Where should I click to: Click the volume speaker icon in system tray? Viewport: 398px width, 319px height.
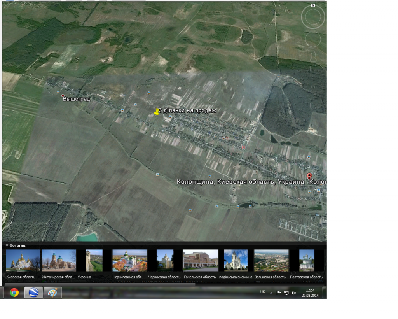click(x=293, y=293)
